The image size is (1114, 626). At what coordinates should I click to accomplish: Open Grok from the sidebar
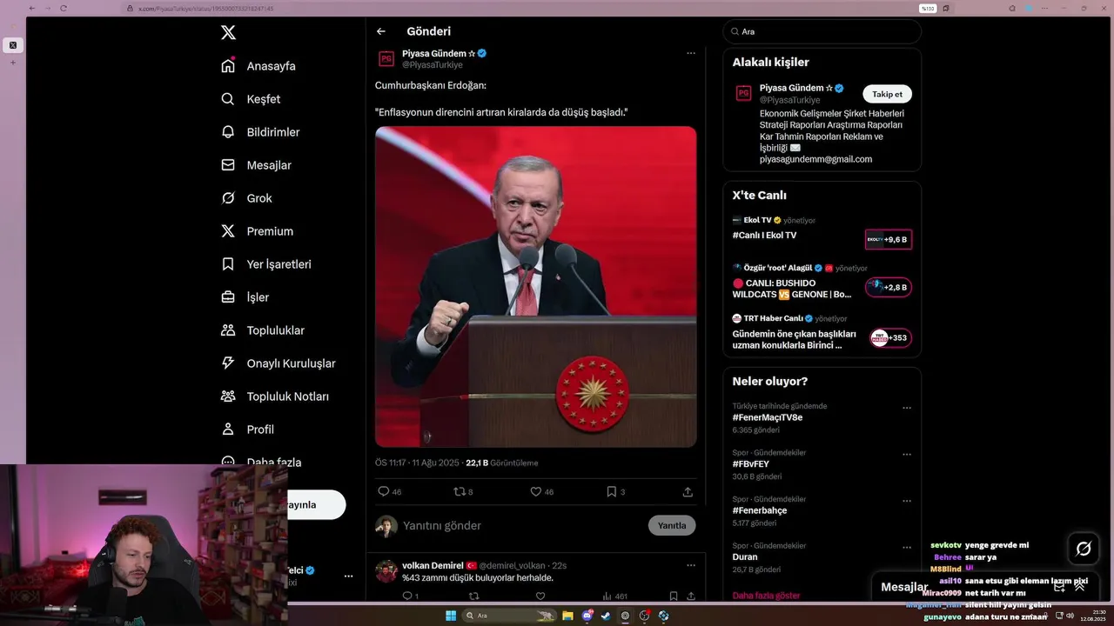point(246,198)
